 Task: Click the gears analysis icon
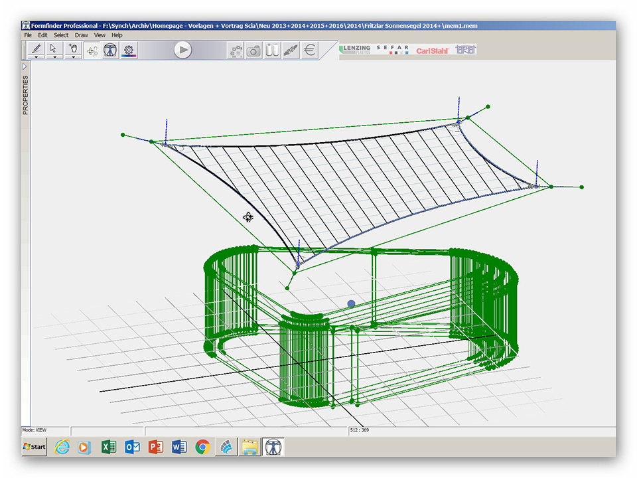235,50
